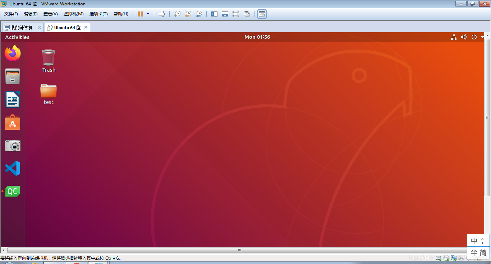The image size is (491, 264).
Task: Open the 编辑(E) menu
Action: click(31, 14)
